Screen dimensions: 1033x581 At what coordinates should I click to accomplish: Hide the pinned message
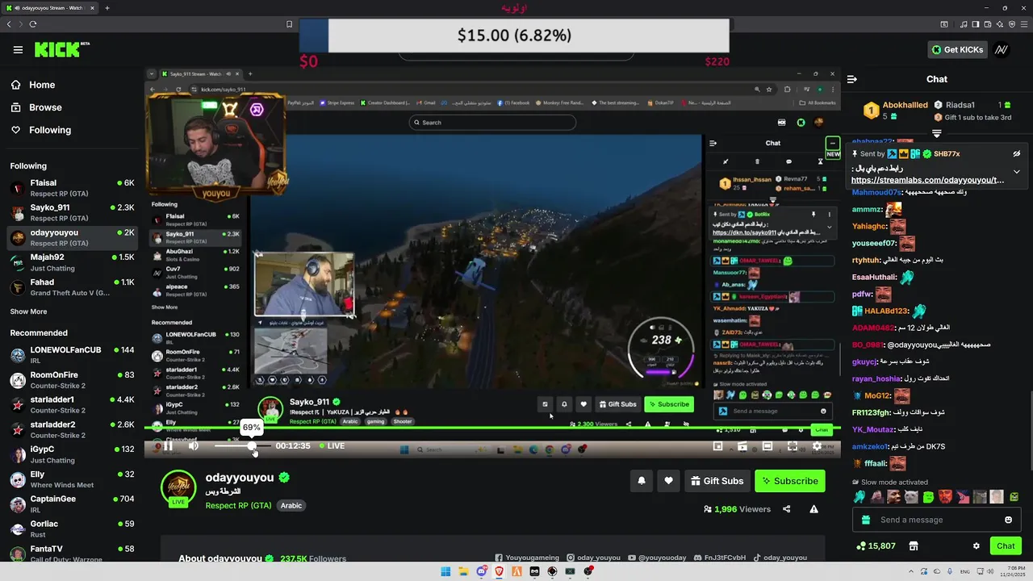click(1017, 153)
